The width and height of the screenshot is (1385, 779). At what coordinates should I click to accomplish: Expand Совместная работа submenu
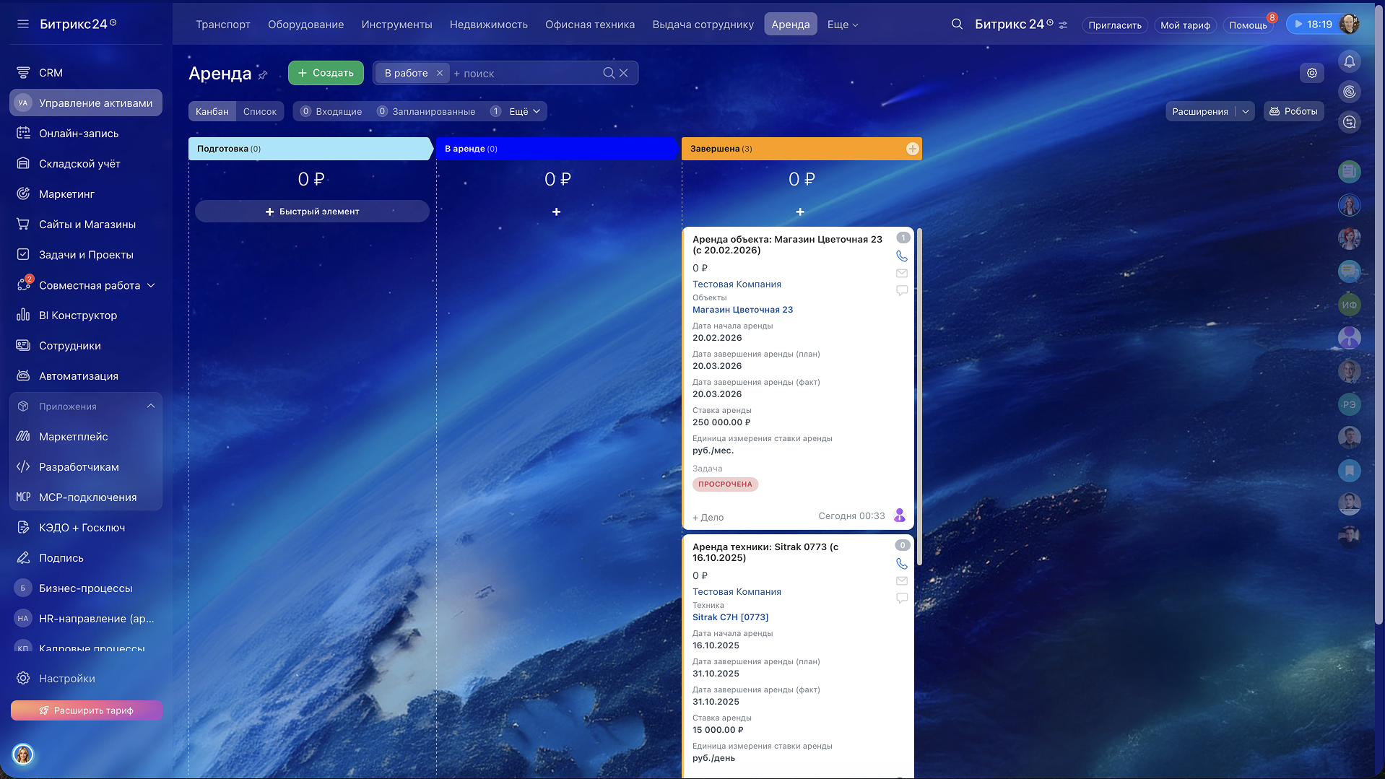point(151,285)
